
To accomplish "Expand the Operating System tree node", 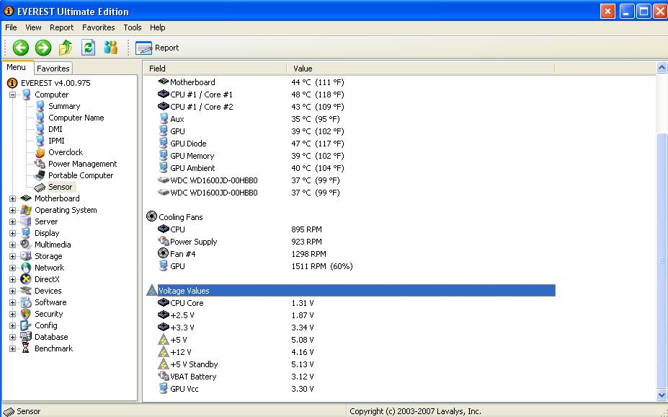I will 13,210.
